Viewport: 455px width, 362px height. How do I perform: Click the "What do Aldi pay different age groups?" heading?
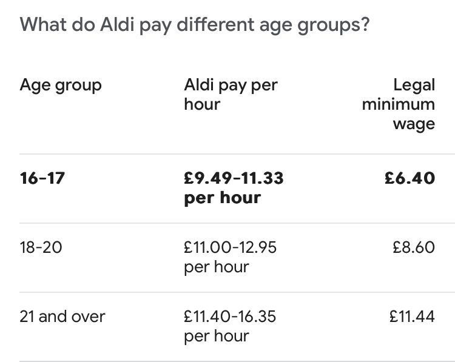194,25
